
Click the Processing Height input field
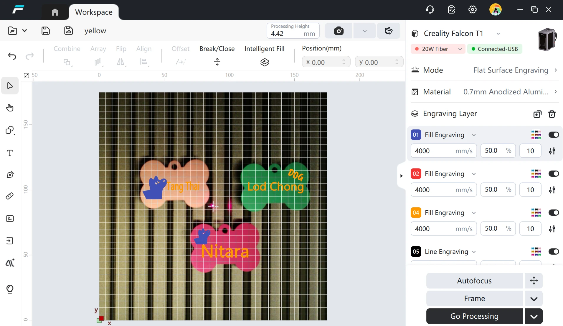pos(293,31)
